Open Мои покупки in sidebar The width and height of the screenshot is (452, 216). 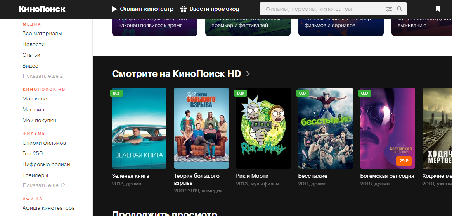pos(39,121)
